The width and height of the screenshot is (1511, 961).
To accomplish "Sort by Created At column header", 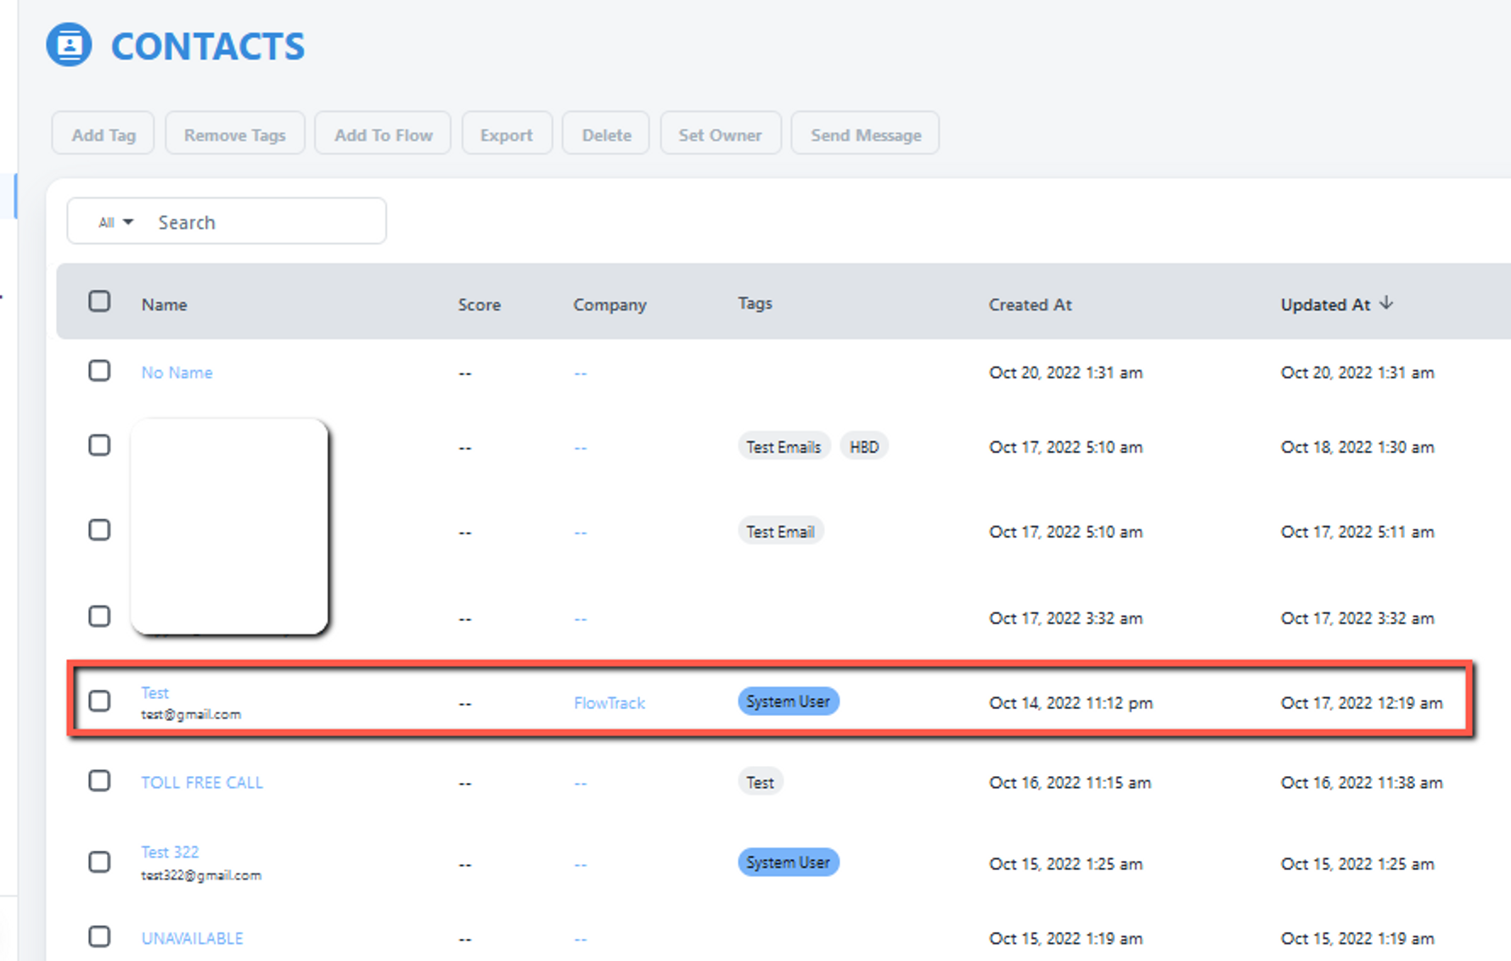I will tap(1030, 305).
